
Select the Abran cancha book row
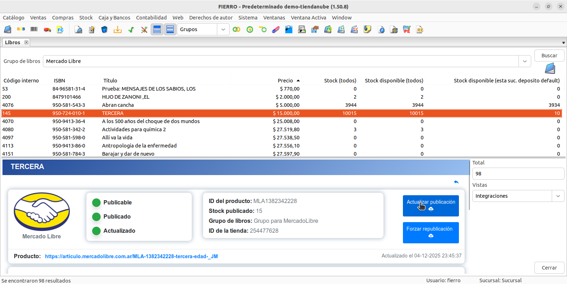point(118,105)
